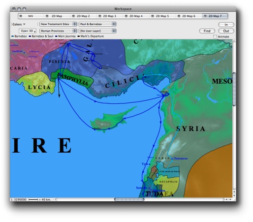Enable the Animate checkbox
The height and width of the screenshot is (222, 253).
pos(215,36)
